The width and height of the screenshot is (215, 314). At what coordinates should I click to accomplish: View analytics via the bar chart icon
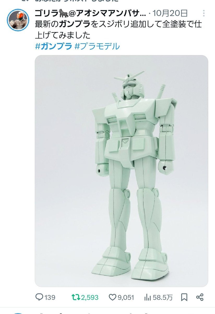(x=148, y=297)
